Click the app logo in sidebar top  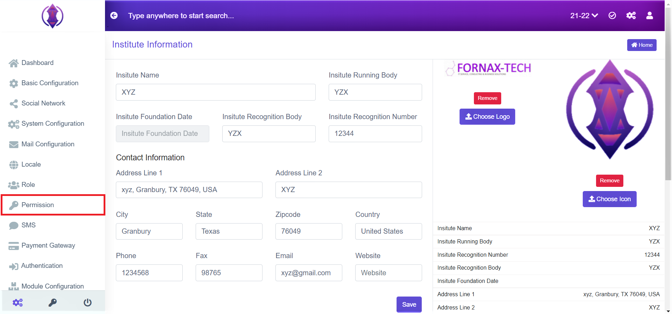pyautogui.click(x=52, y=16)
